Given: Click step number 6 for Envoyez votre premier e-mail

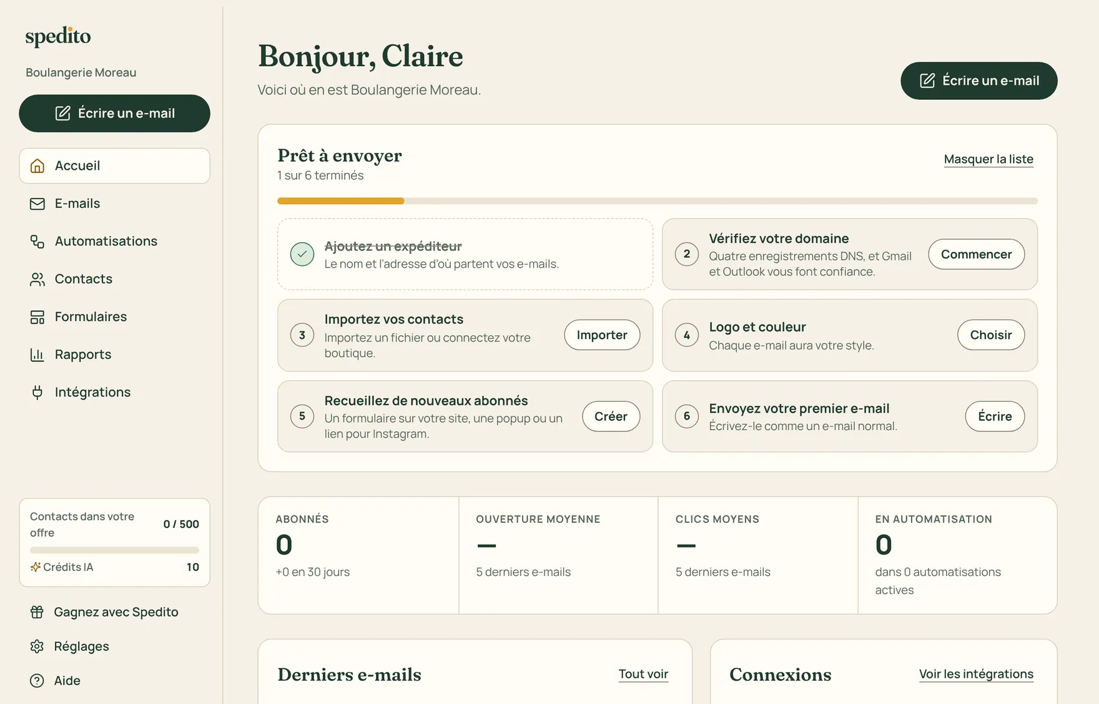Looking at the screenshot, I should 687,416.
